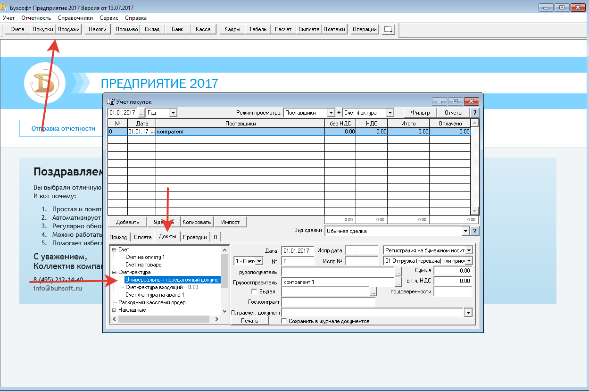Open the Отправка отчетности link

[x=63, y=128]
